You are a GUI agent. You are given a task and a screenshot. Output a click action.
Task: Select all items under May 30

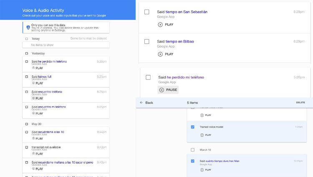point(27,124)
